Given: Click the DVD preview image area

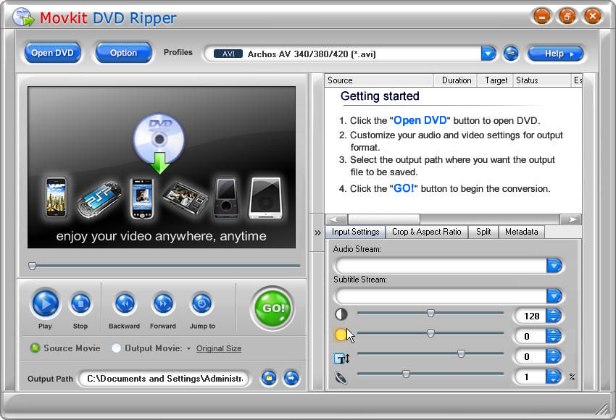Looking at the screenshot, I should pyautogui.click(x=162, y=167).
